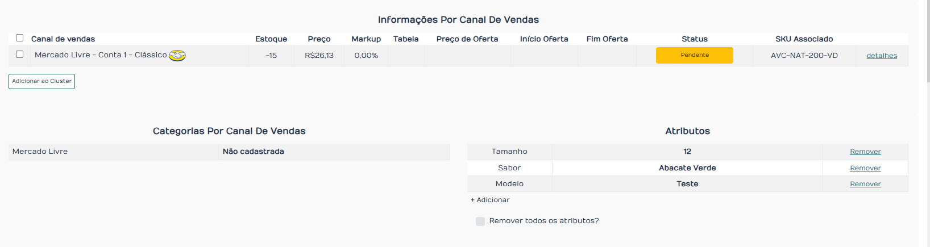Screen dimensions: 930x247
Task: Click the Estoque column header
Action: [271, 39]
